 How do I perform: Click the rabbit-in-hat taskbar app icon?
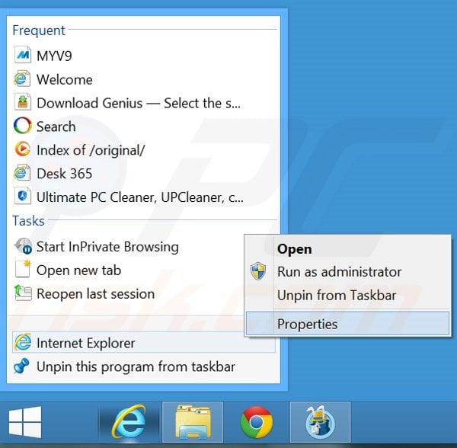click(321, 422)
